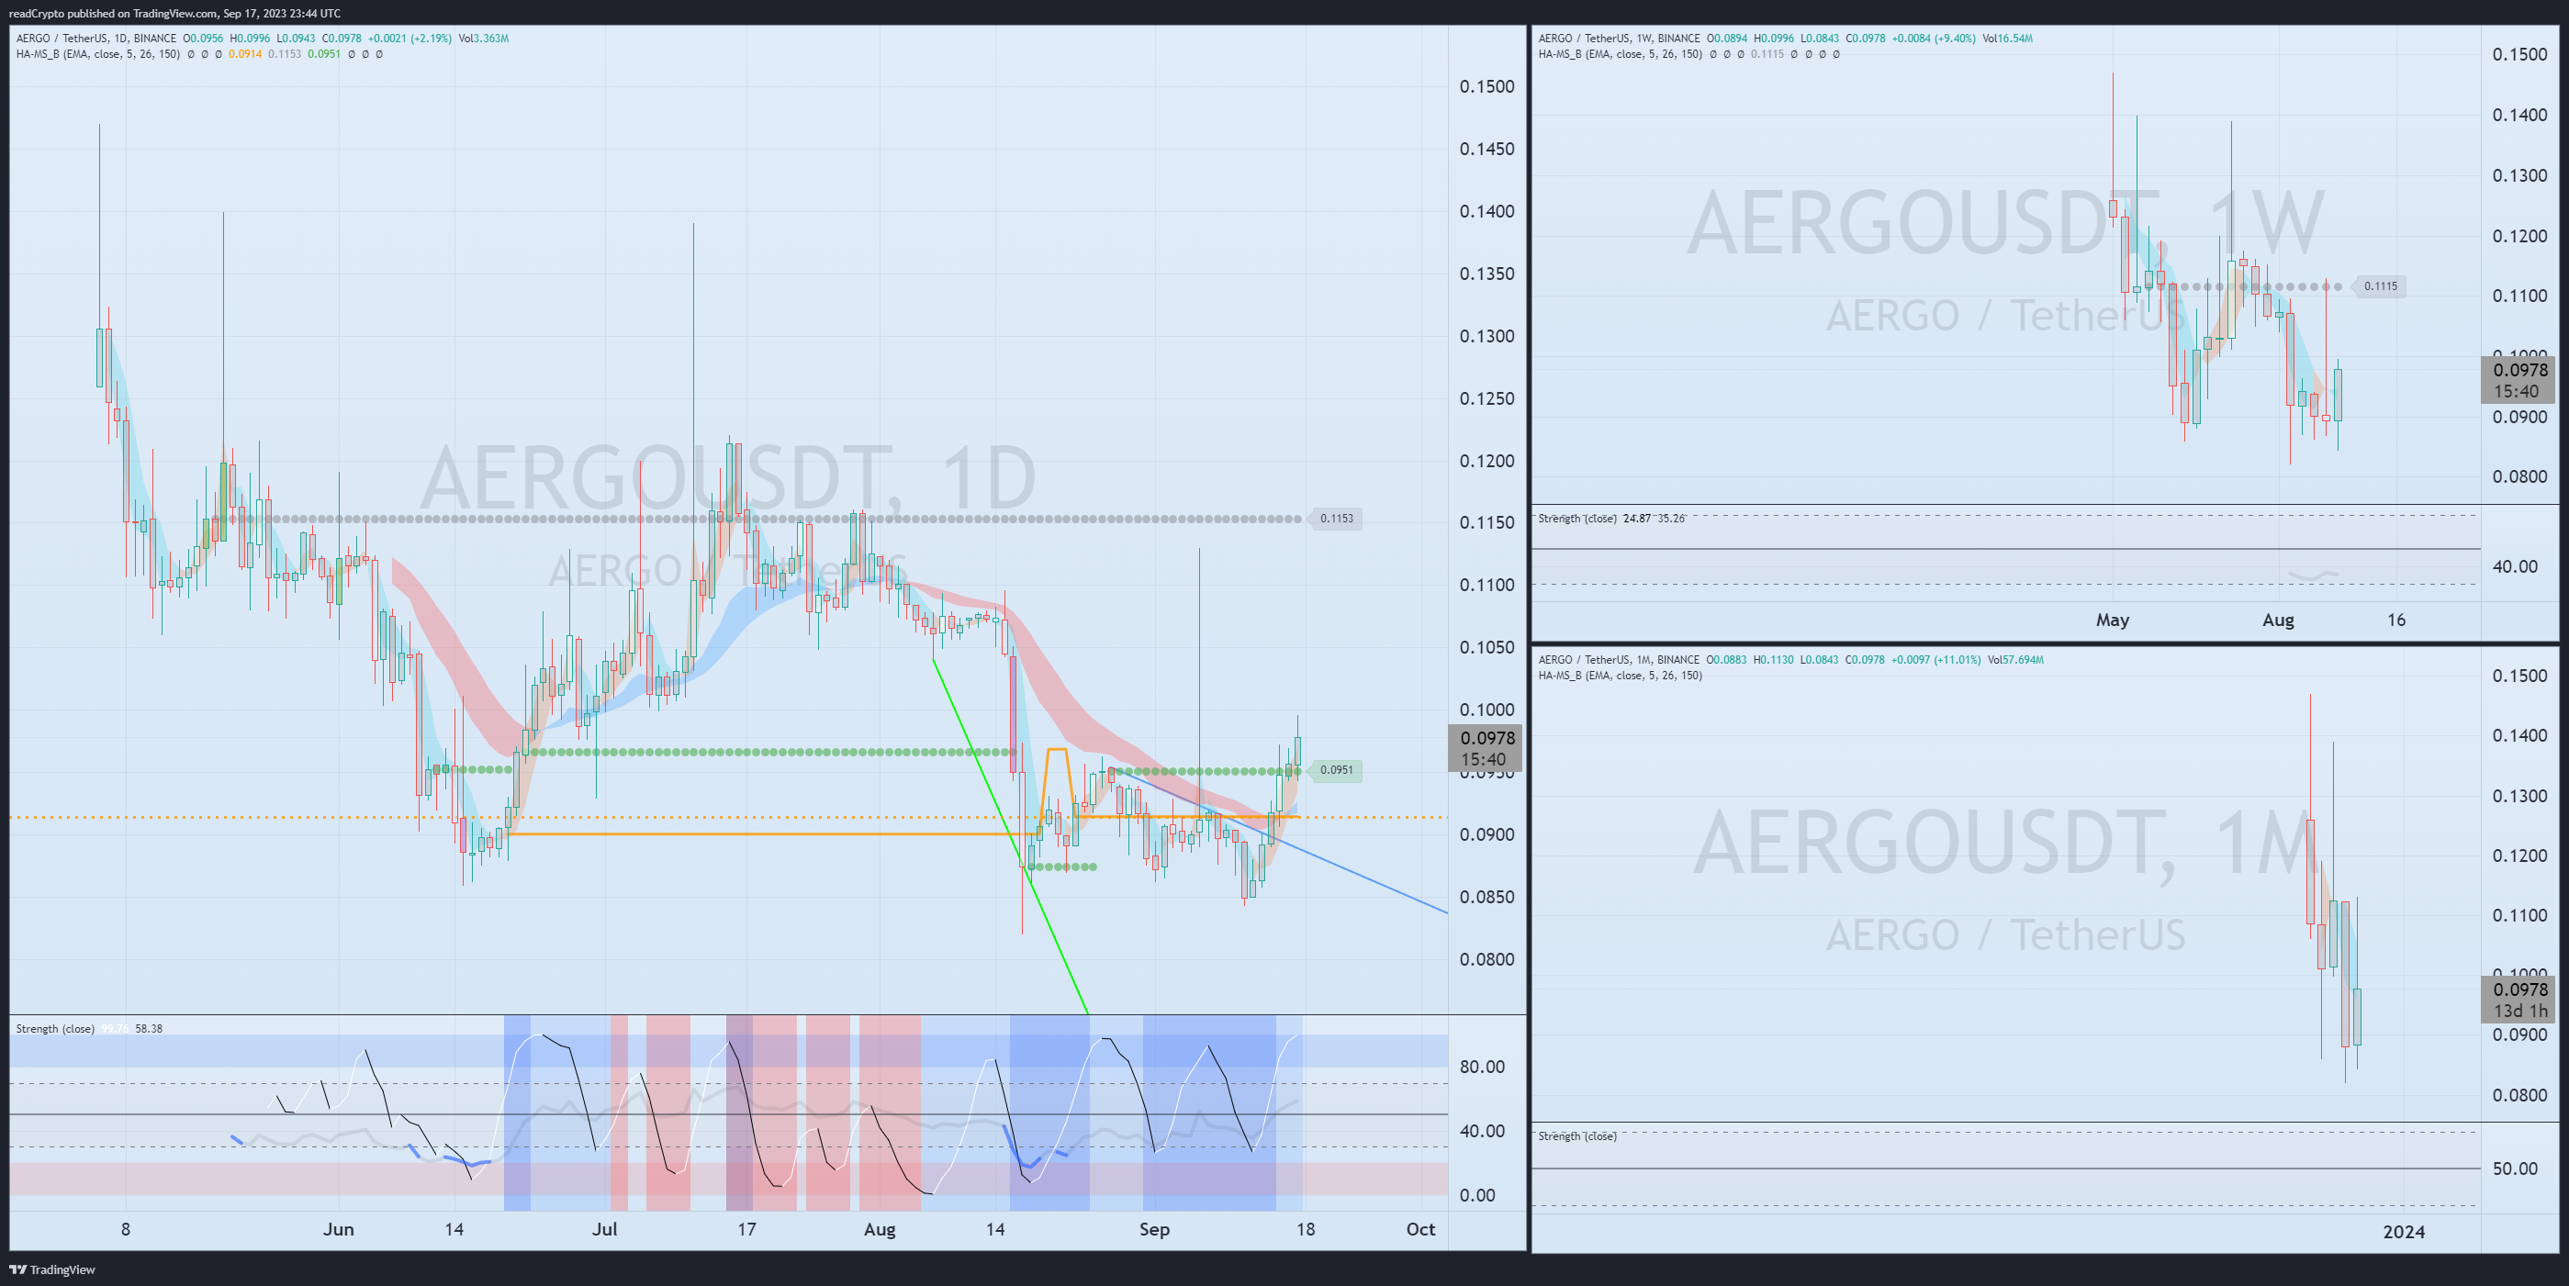Select the Strength (close) 58.38 legend on 1D chart
Screen dimensions: 2569x1286
(89, 1028)
